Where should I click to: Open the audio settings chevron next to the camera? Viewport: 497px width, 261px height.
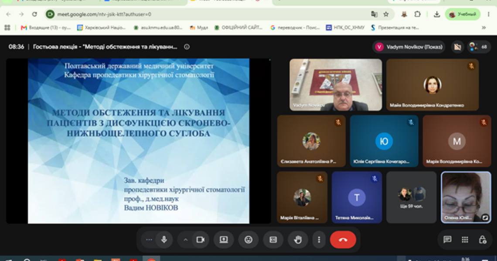[x=185, y=240]
